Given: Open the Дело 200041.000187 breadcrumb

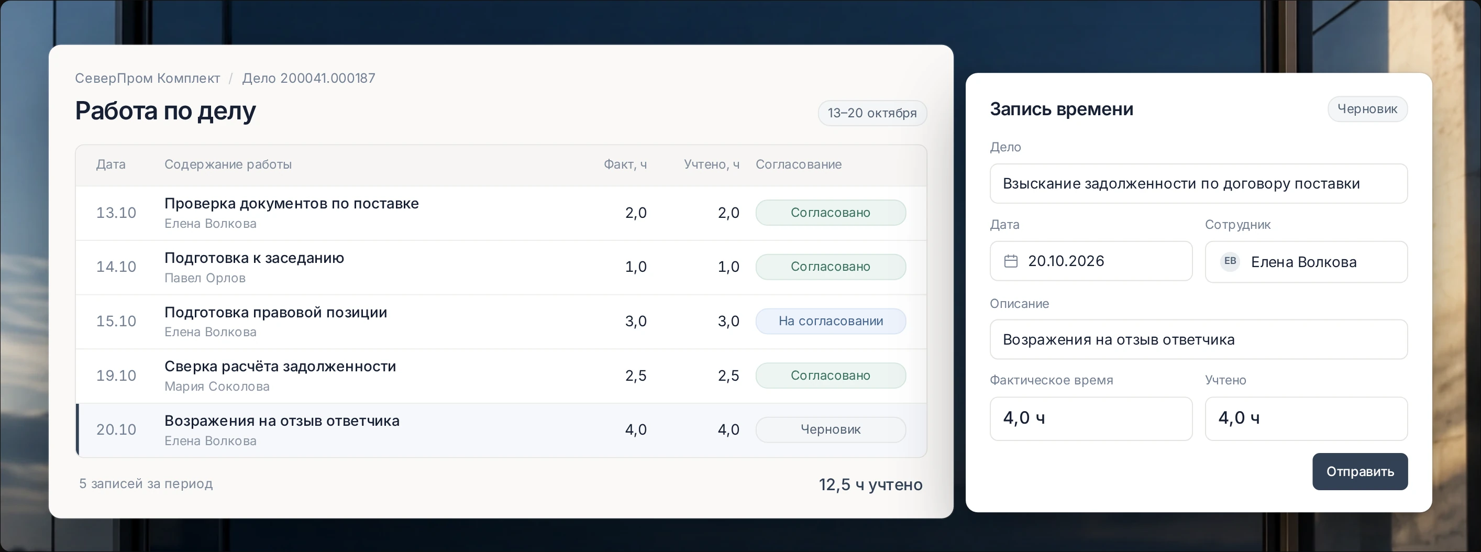Looking at the screenshot, I should (309, 78).
